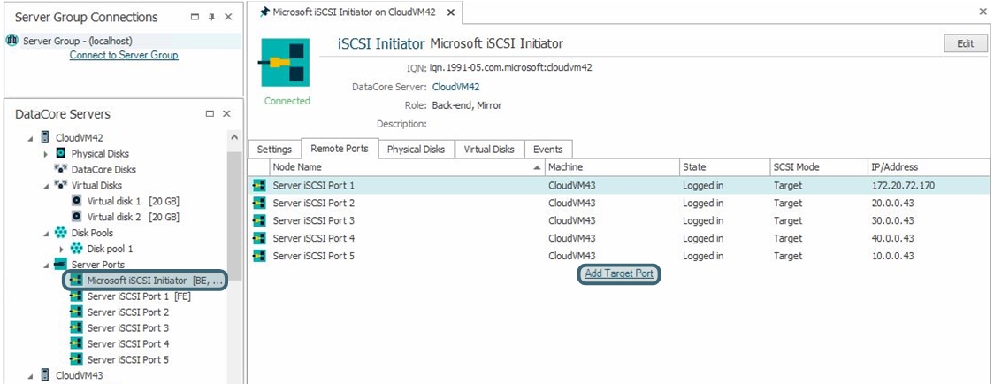Click the pin icon on the document tab
This screenshot has height=385, width=994.
[264, 12]
